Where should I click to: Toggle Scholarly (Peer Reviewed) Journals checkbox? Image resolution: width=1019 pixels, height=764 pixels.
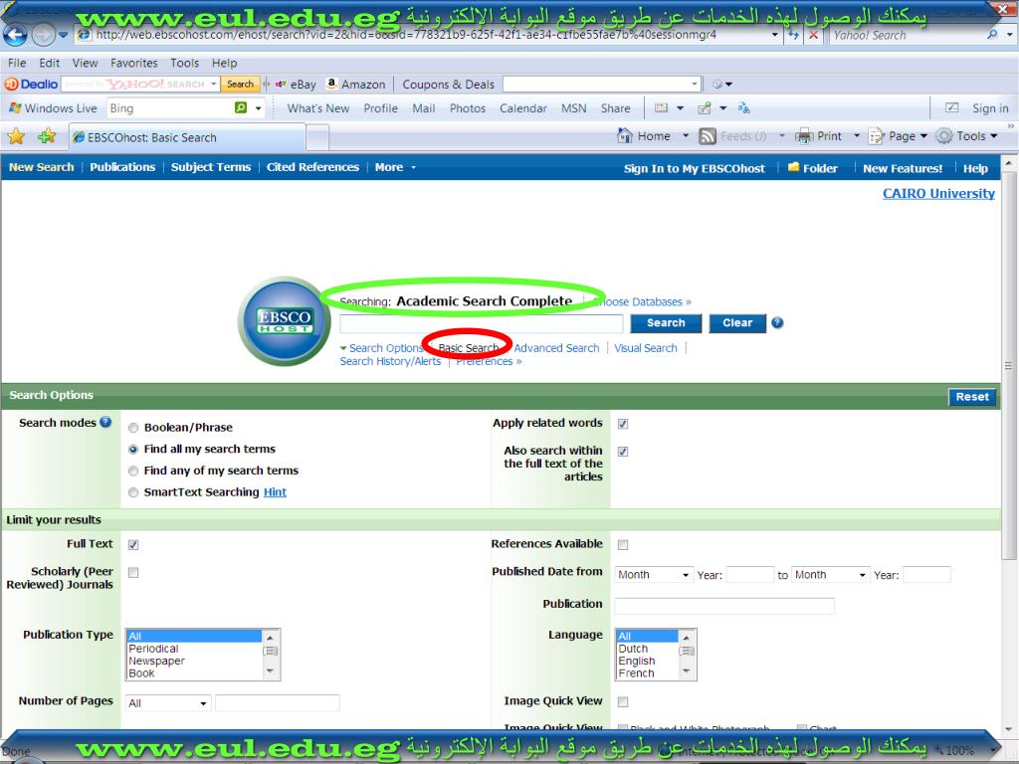[133, 572]
